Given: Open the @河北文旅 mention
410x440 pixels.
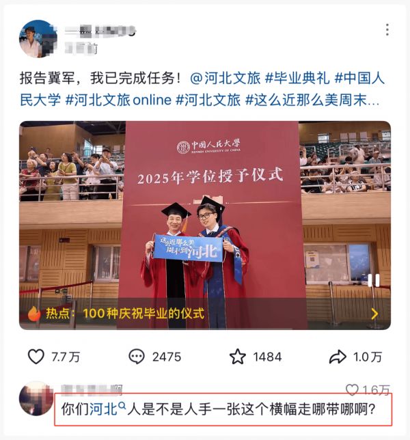Looking at the screenshot, I should [x=225, y=78].
